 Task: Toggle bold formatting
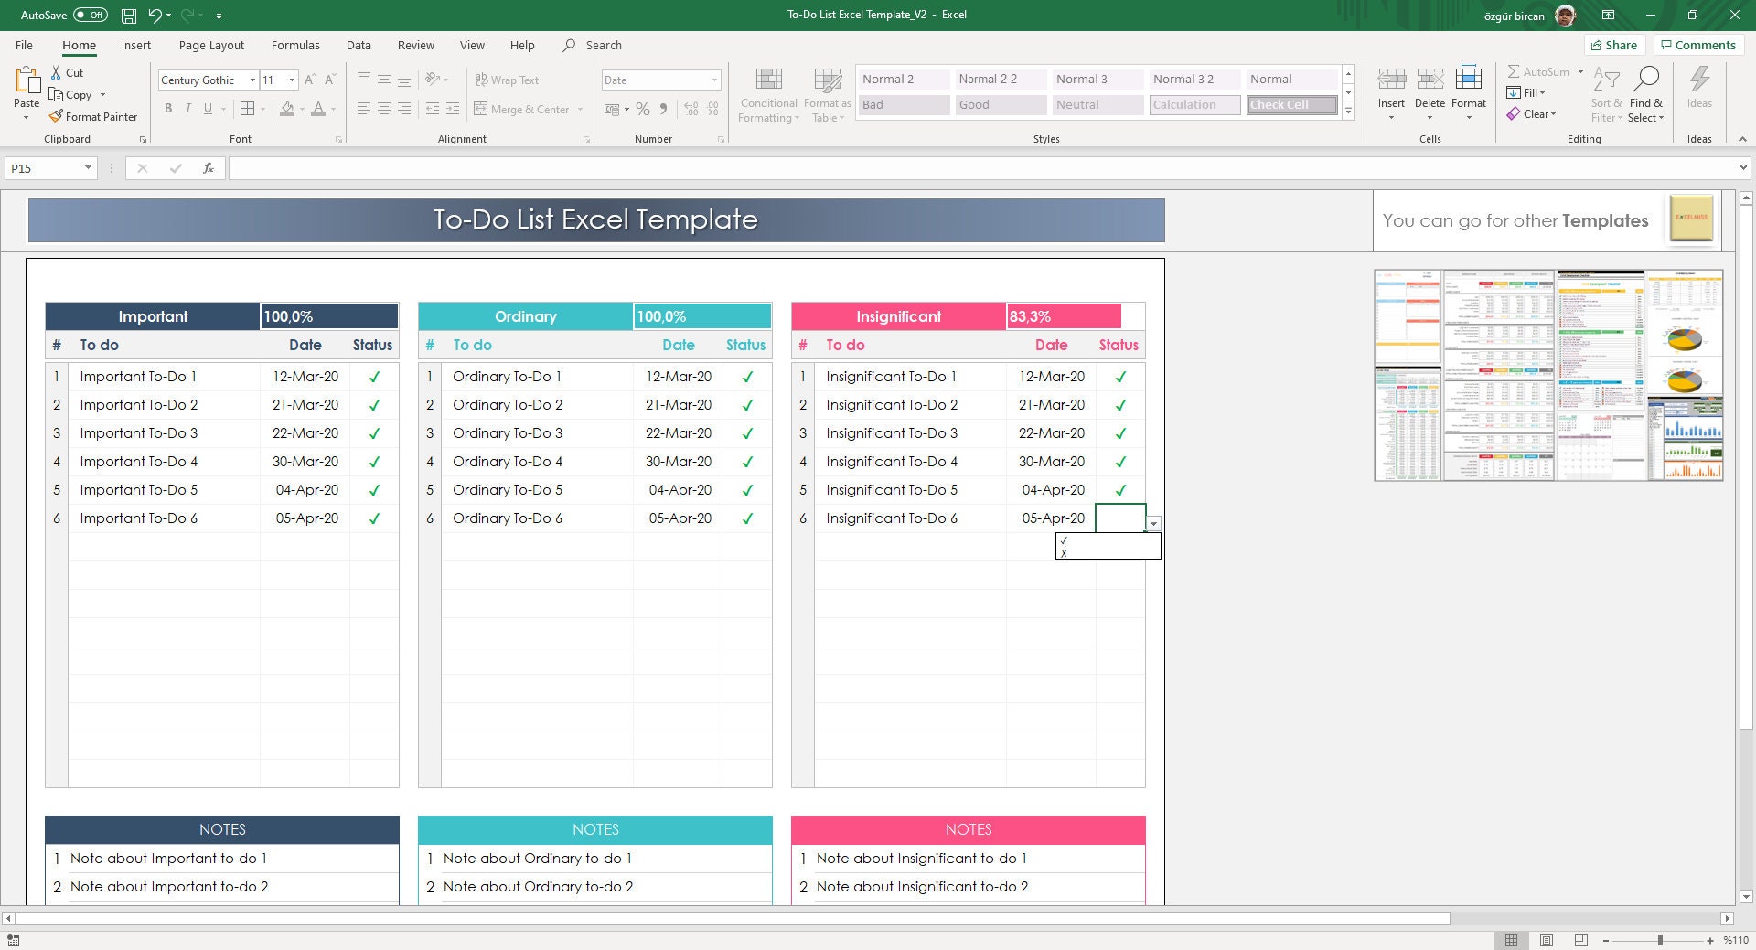click(x=168, y=109)
